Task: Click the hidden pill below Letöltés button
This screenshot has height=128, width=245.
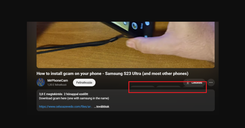Action: (x=194, y=88)
